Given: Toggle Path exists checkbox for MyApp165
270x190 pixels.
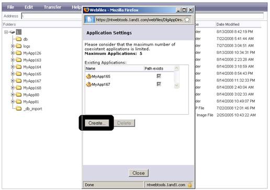Looking at the screenshot, I should tap(159, 76).
